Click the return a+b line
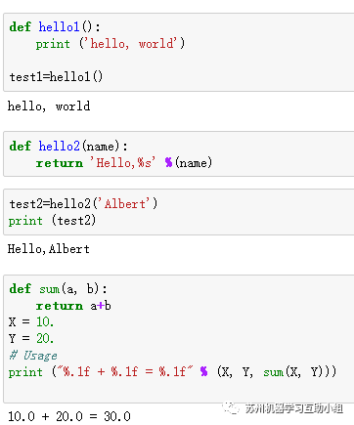The height and width of the screenshot is (425, 354). coord(73,306)
